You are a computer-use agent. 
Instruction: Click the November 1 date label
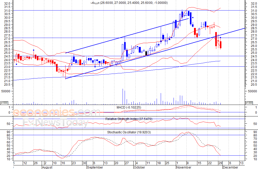177,163
